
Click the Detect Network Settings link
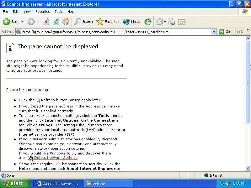click(56, 158)
